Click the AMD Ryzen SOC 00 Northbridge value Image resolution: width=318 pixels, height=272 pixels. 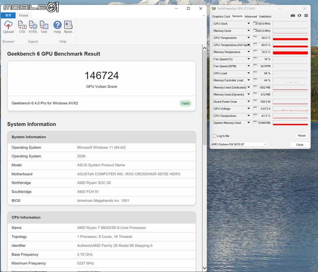[x=94, y=183]
